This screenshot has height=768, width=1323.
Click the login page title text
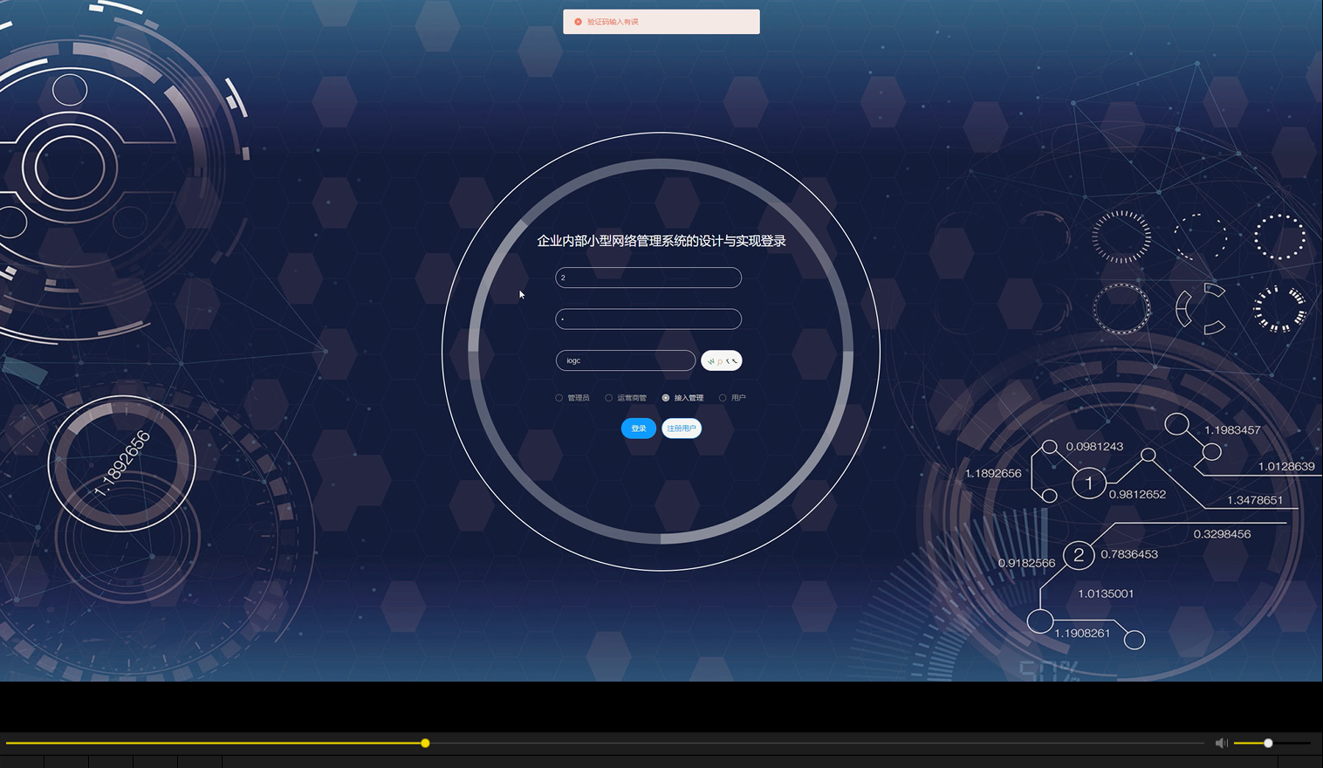pos(661,241)
